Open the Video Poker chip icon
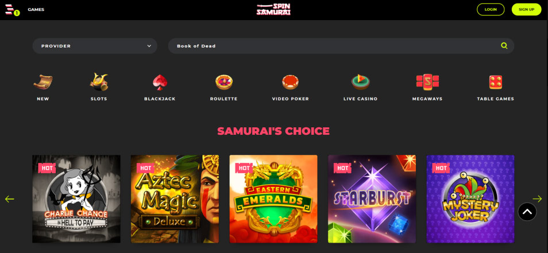This screenshot has width=548, height=253. coord(291,82)
